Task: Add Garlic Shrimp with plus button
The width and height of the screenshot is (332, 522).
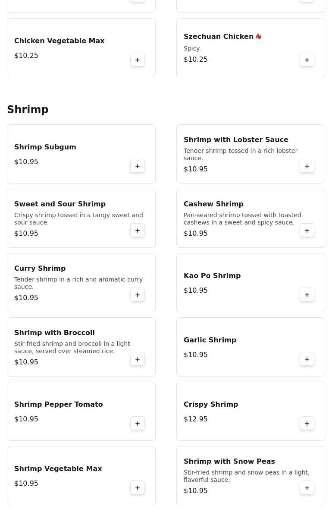Action: coord(307,359)
